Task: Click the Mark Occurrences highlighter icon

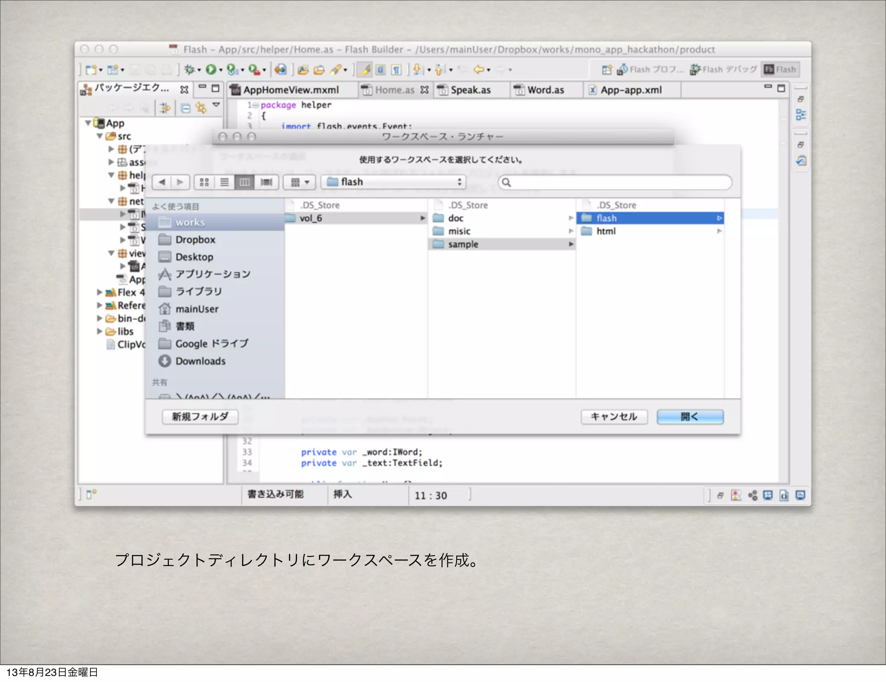Action: point(365,70)
